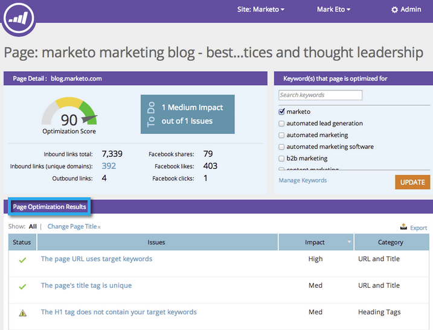433x330 pixels.
Task: Show All issues filter
Action: coord(33,227)
